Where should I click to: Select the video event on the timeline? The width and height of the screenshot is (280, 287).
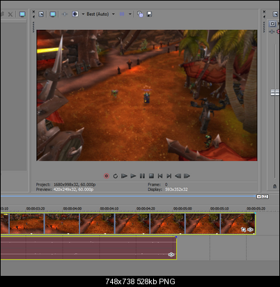pyautogui.click(x=128, y=224)
